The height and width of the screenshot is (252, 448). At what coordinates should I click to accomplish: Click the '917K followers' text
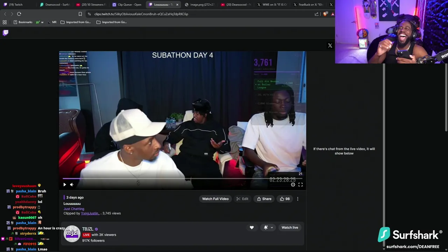pos(93,240)
